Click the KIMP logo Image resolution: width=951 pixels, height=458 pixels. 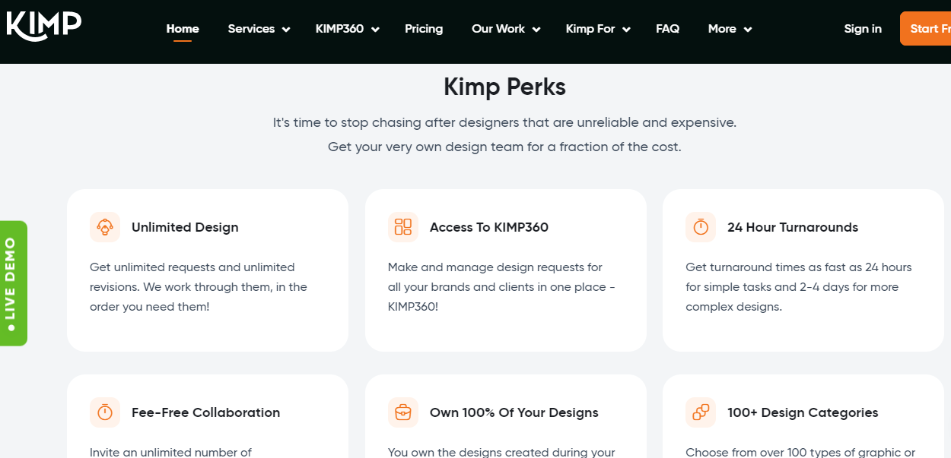44,24
